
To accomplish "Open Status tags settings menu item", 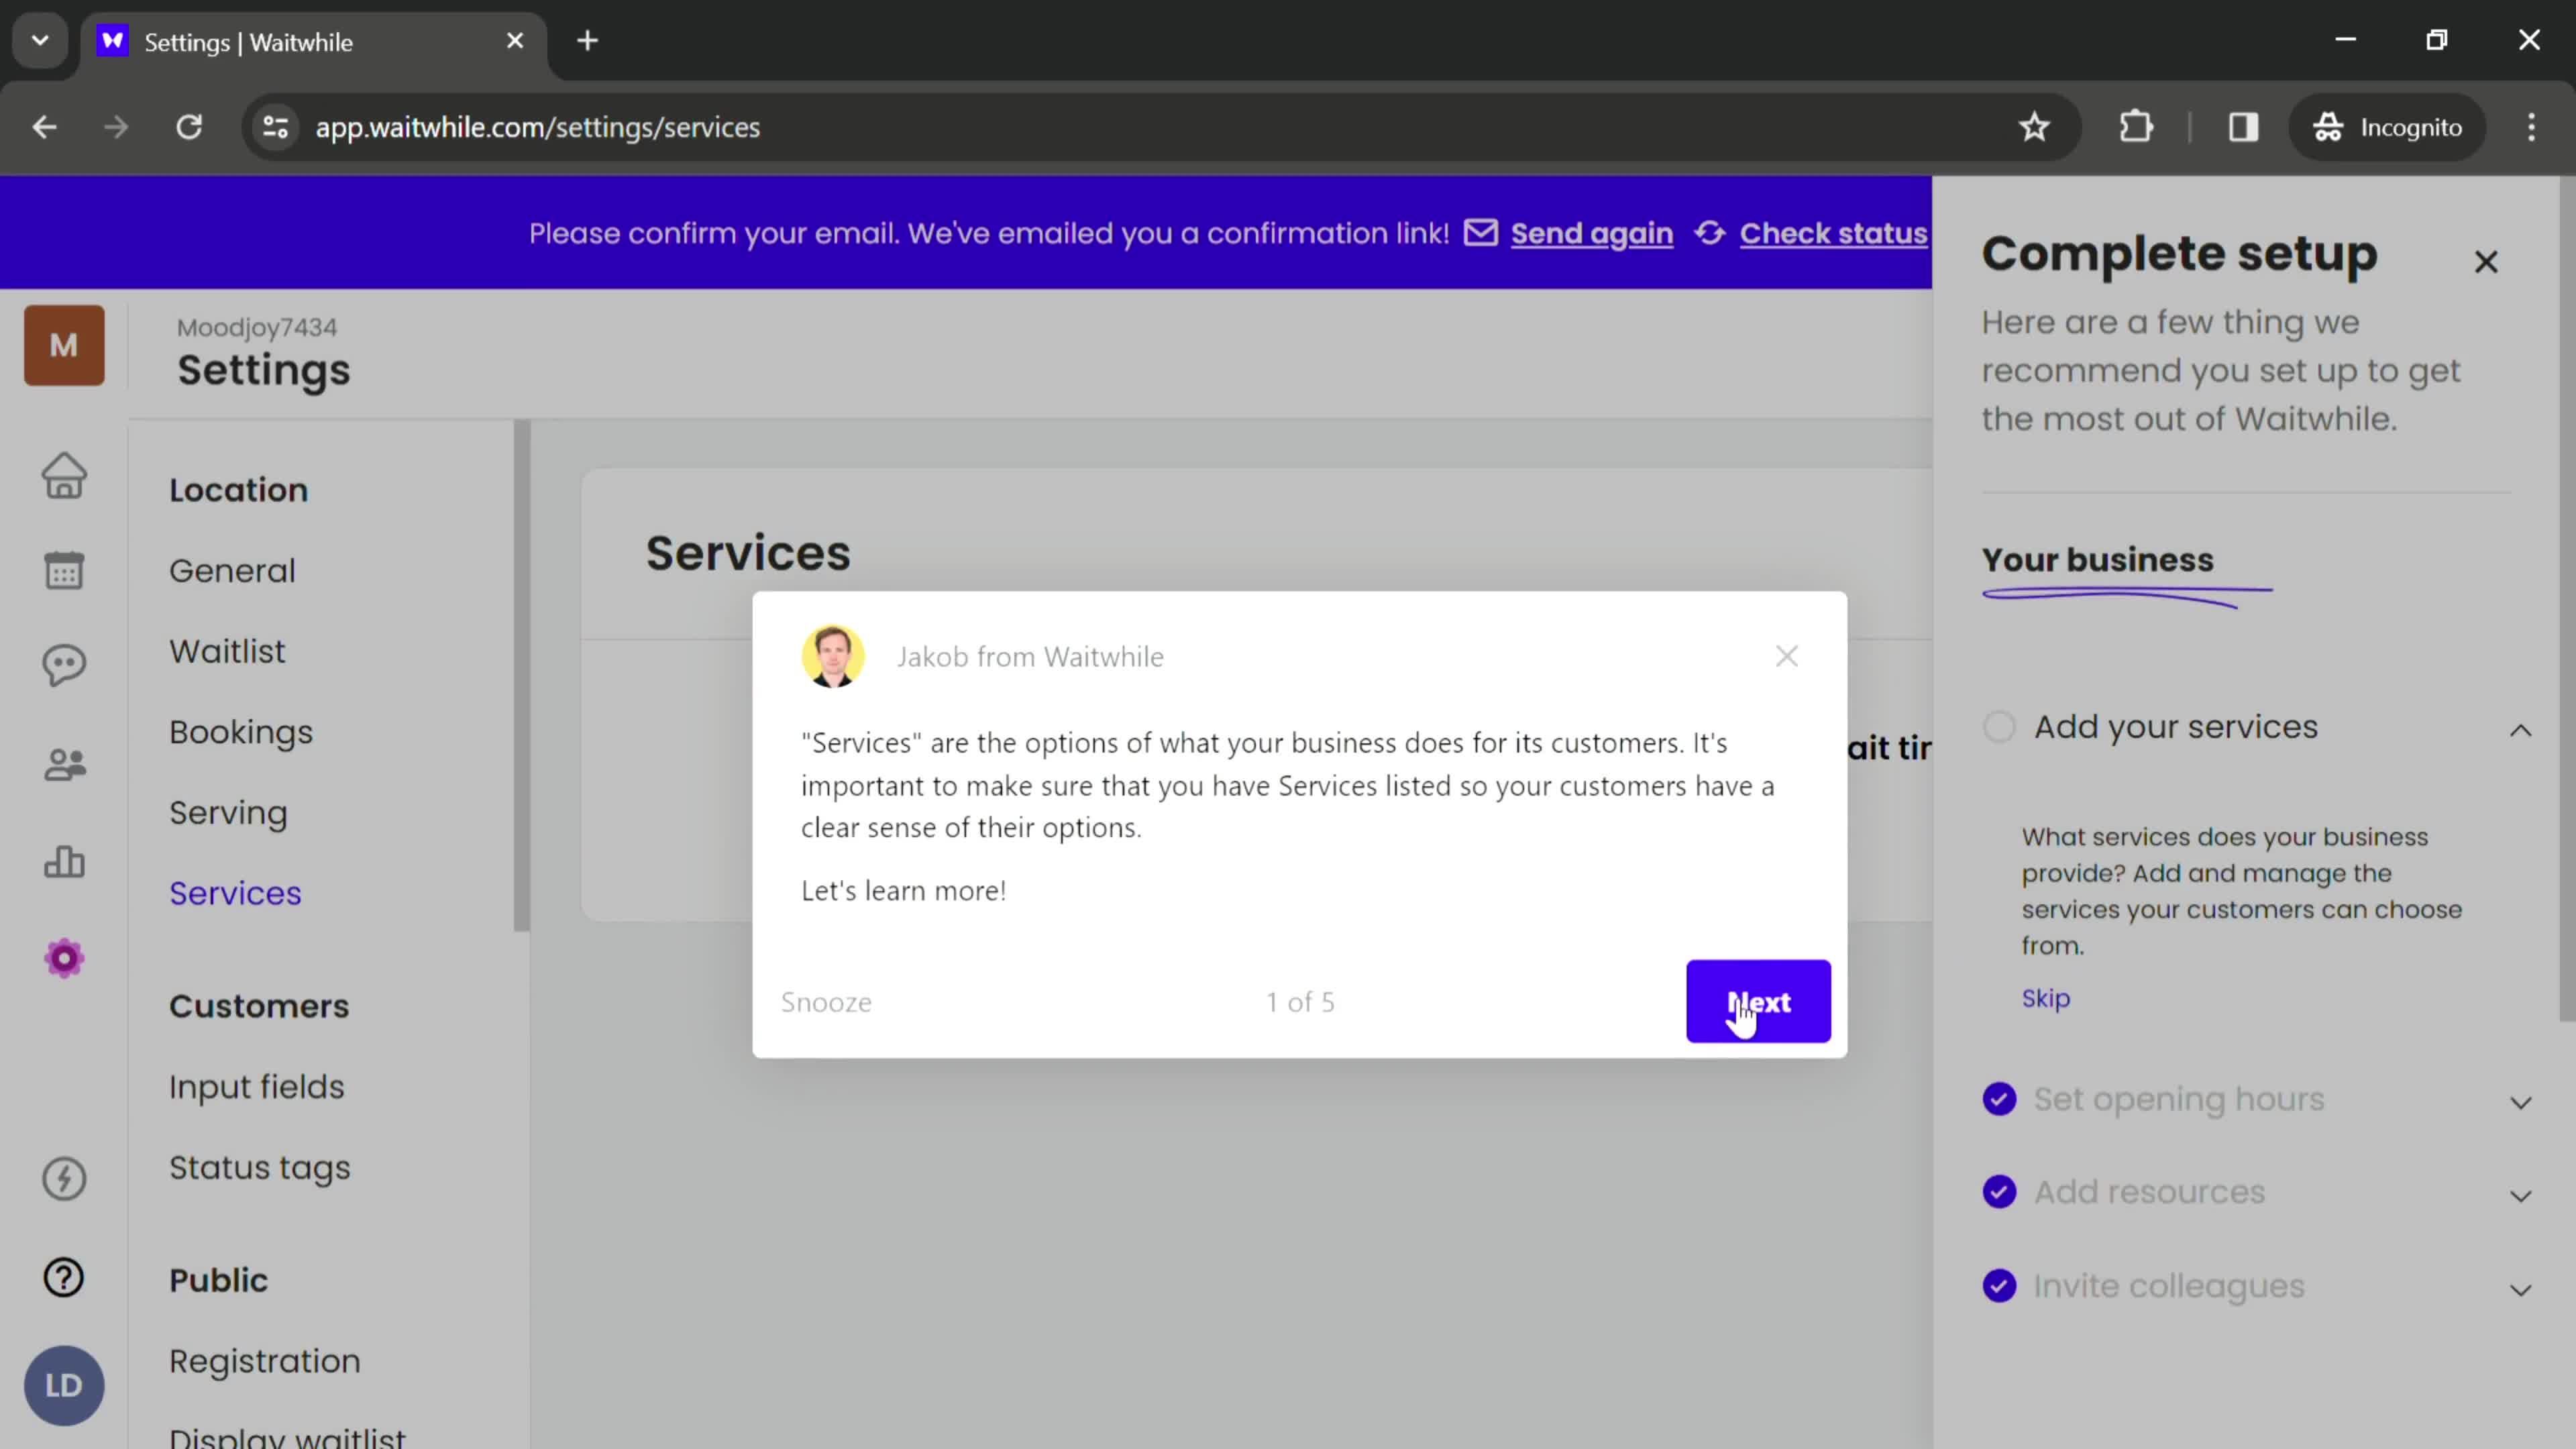I will pos(260,1168).
